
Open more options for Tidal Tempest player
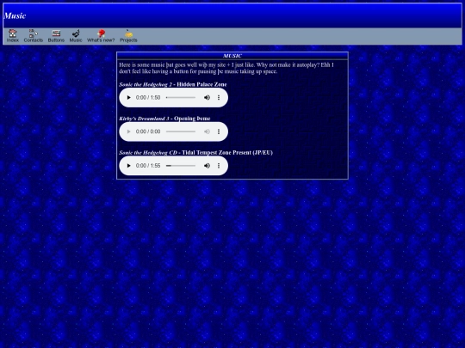point(219,166)
